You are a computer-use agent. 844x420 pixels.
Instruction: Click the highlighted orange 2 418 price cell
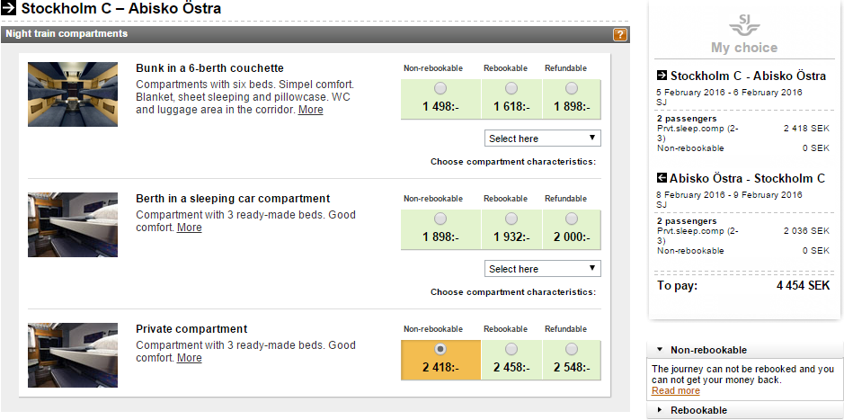tap(440, 357)
